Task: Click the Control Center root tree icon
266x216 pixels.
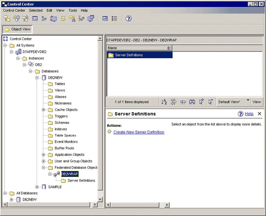Action: coord(6,39)
